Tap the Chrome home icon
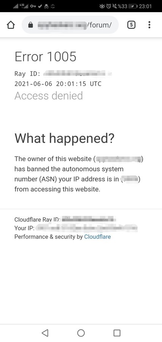 tap(11, 25)
